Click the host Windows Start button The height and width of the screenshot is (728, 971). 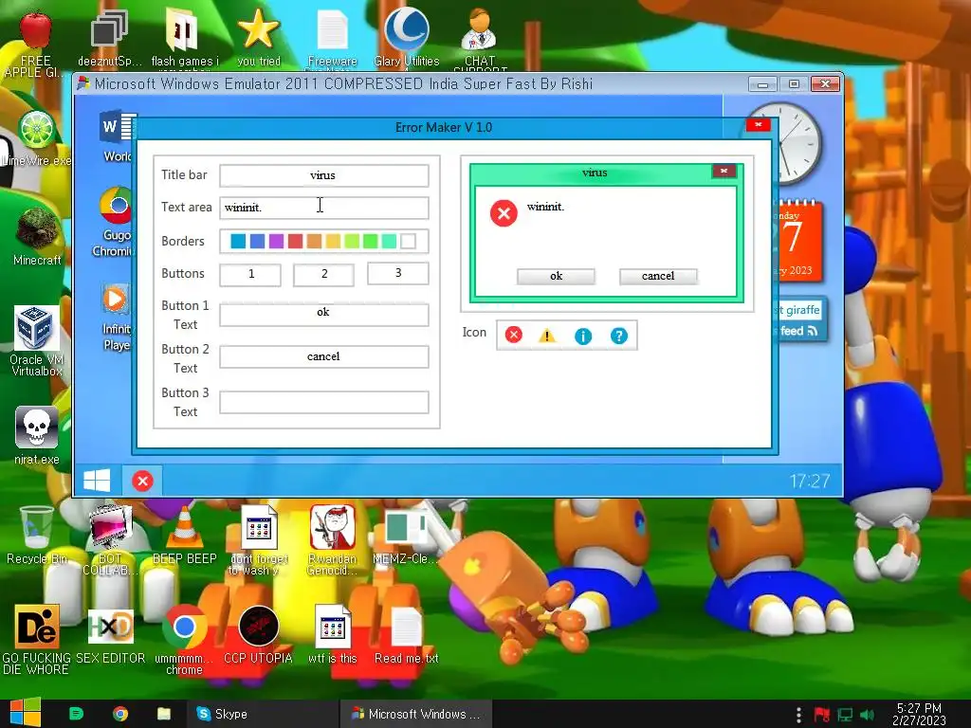(x=26, y=713)
